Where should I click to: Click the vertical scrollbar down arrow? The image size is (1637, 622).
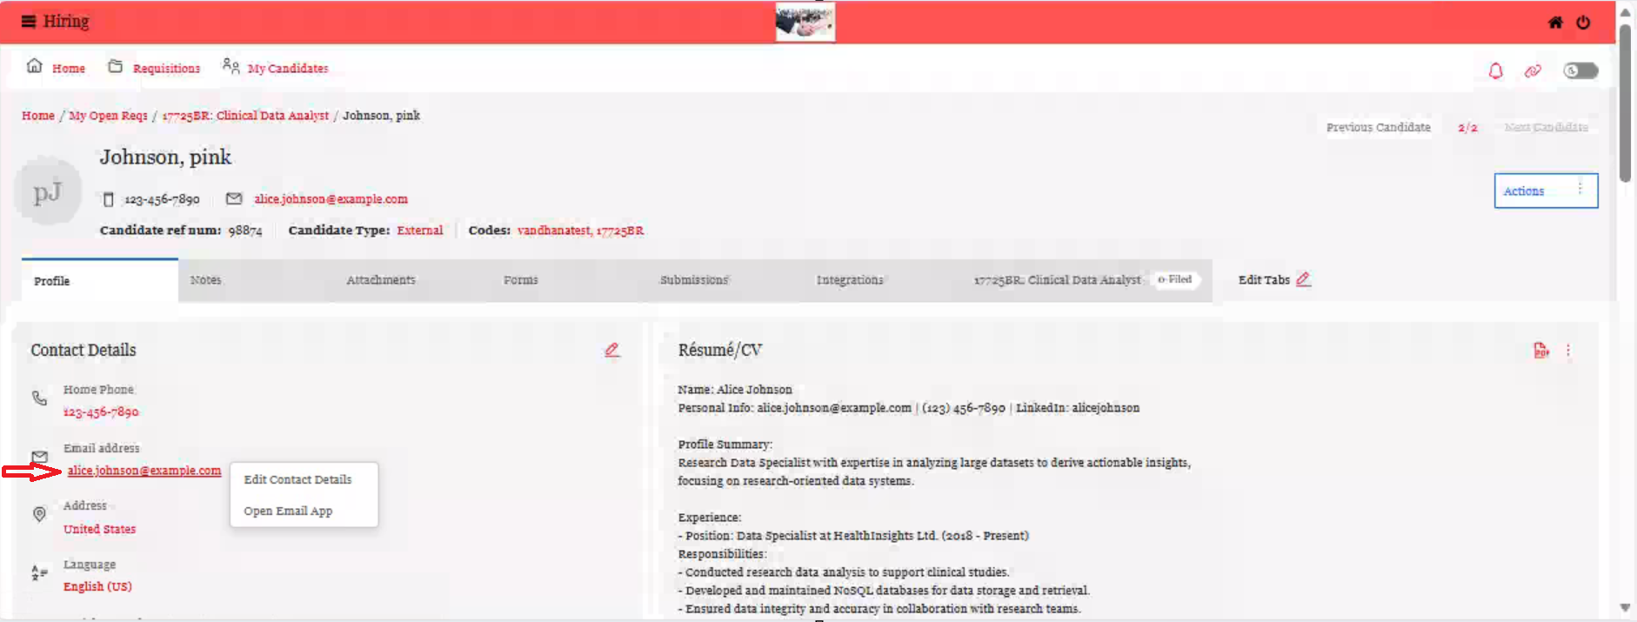pyautogui.click(x=1624, y=607)
